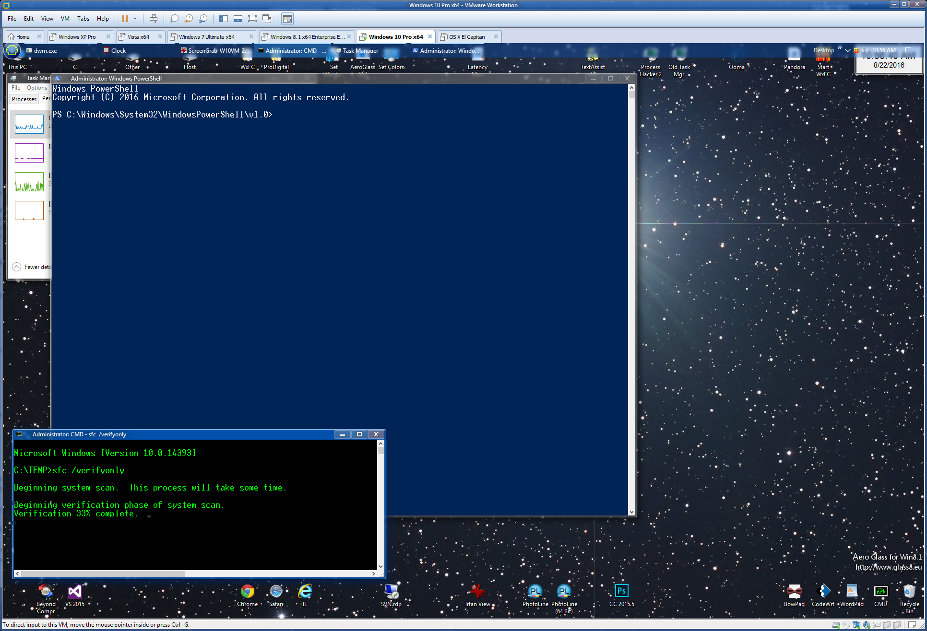
Task: Click the CodeWrt desktop icon
Action: click(x=823, y=595)
